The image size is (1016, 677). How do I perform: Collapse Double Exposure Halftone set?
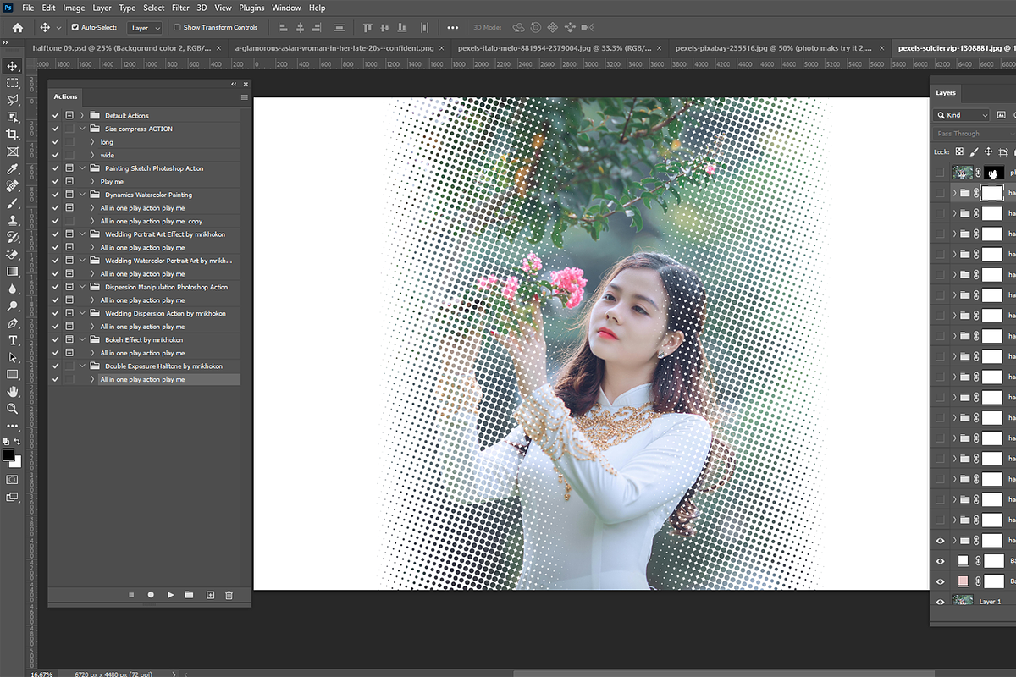click(82, 366)
